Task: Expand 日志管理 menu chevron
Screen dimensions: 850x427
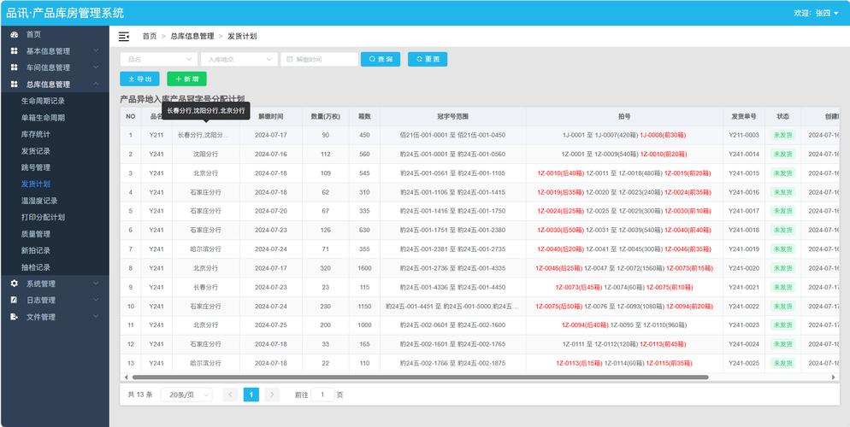Action: pyautogui.click(x=96, y=300)
